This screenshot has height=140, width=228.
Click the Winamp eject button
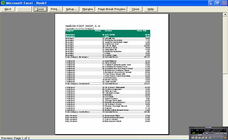pos(210,137)
